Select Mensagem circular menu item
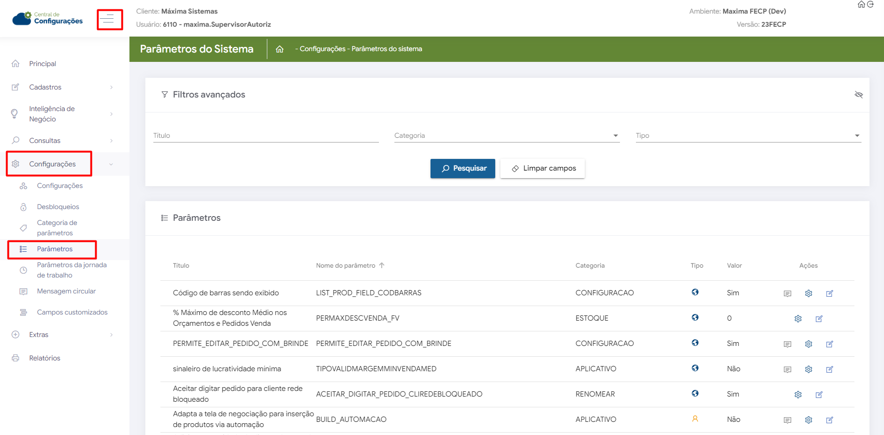This screenshot has width=884, height=435. (66, 291)
